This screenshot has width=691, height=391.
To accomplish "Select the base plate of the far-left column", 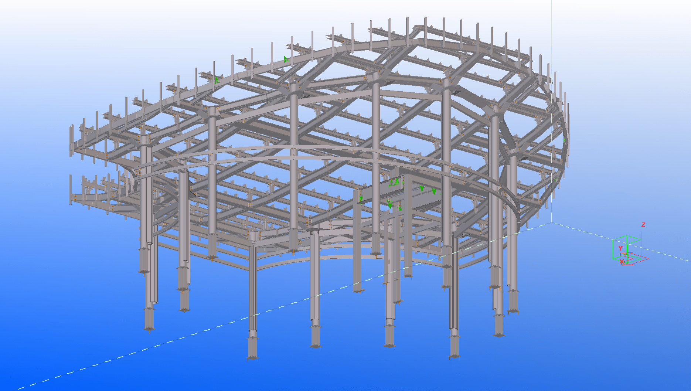I will (x=149, y=328).
